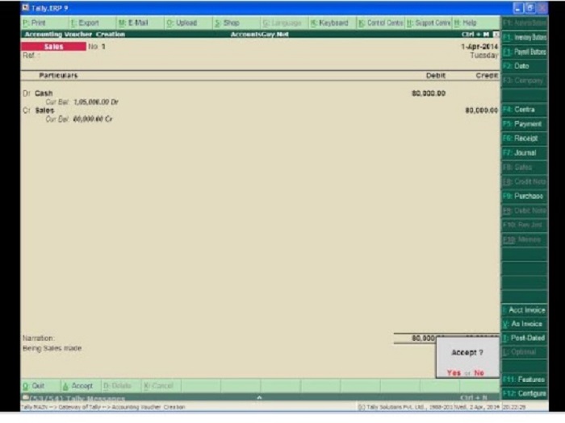The height and width of the screenshot is (423, 565).
Task: Select the Cash ledger entry
Action: tap(44, 93)
